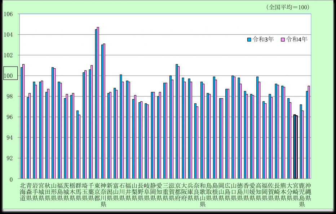
Task: Click the (全国平均=100) note
Action: click(288, 7)
